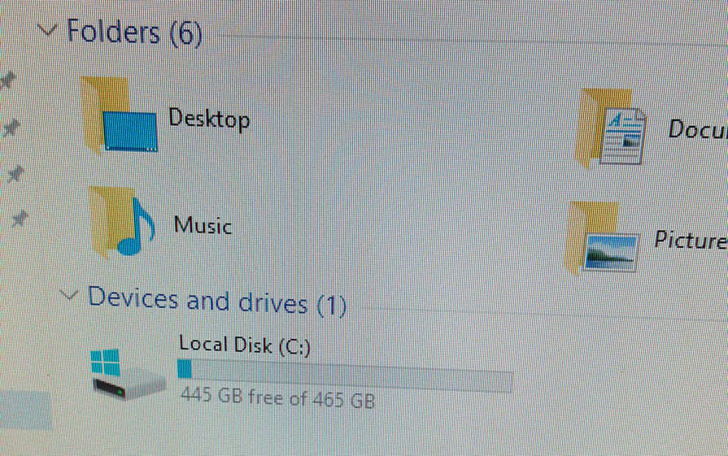
Task: Select the highlighted item in navigation pane
Action: point(25,410)
